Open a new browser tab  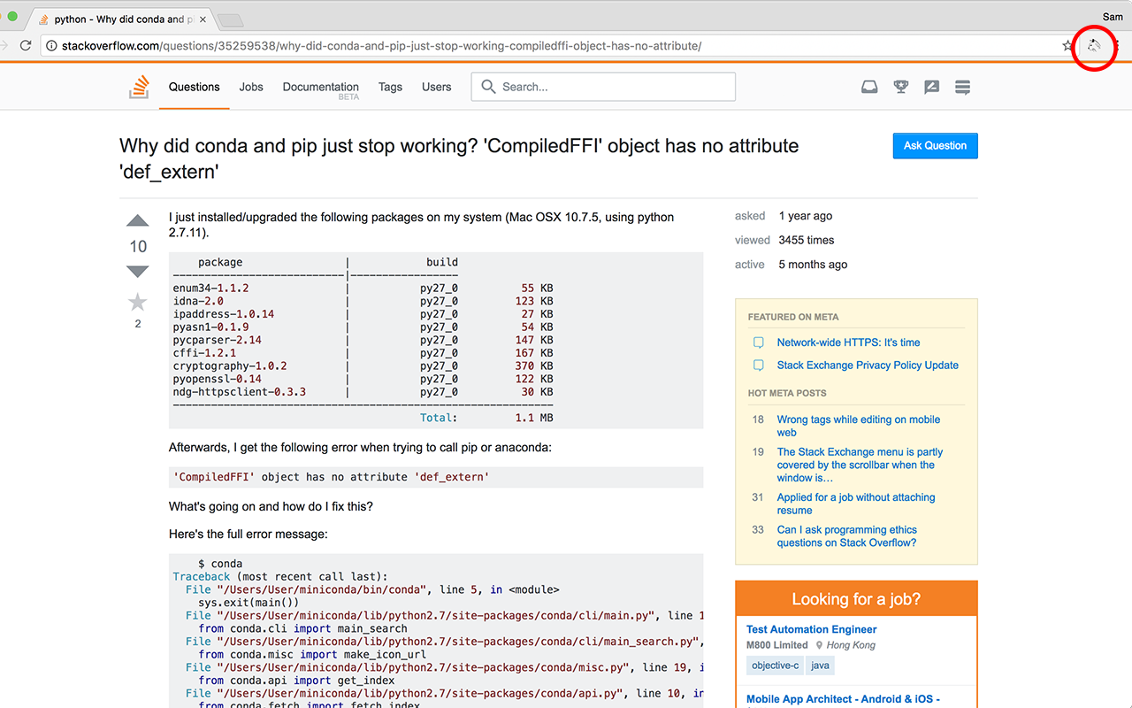230,20
